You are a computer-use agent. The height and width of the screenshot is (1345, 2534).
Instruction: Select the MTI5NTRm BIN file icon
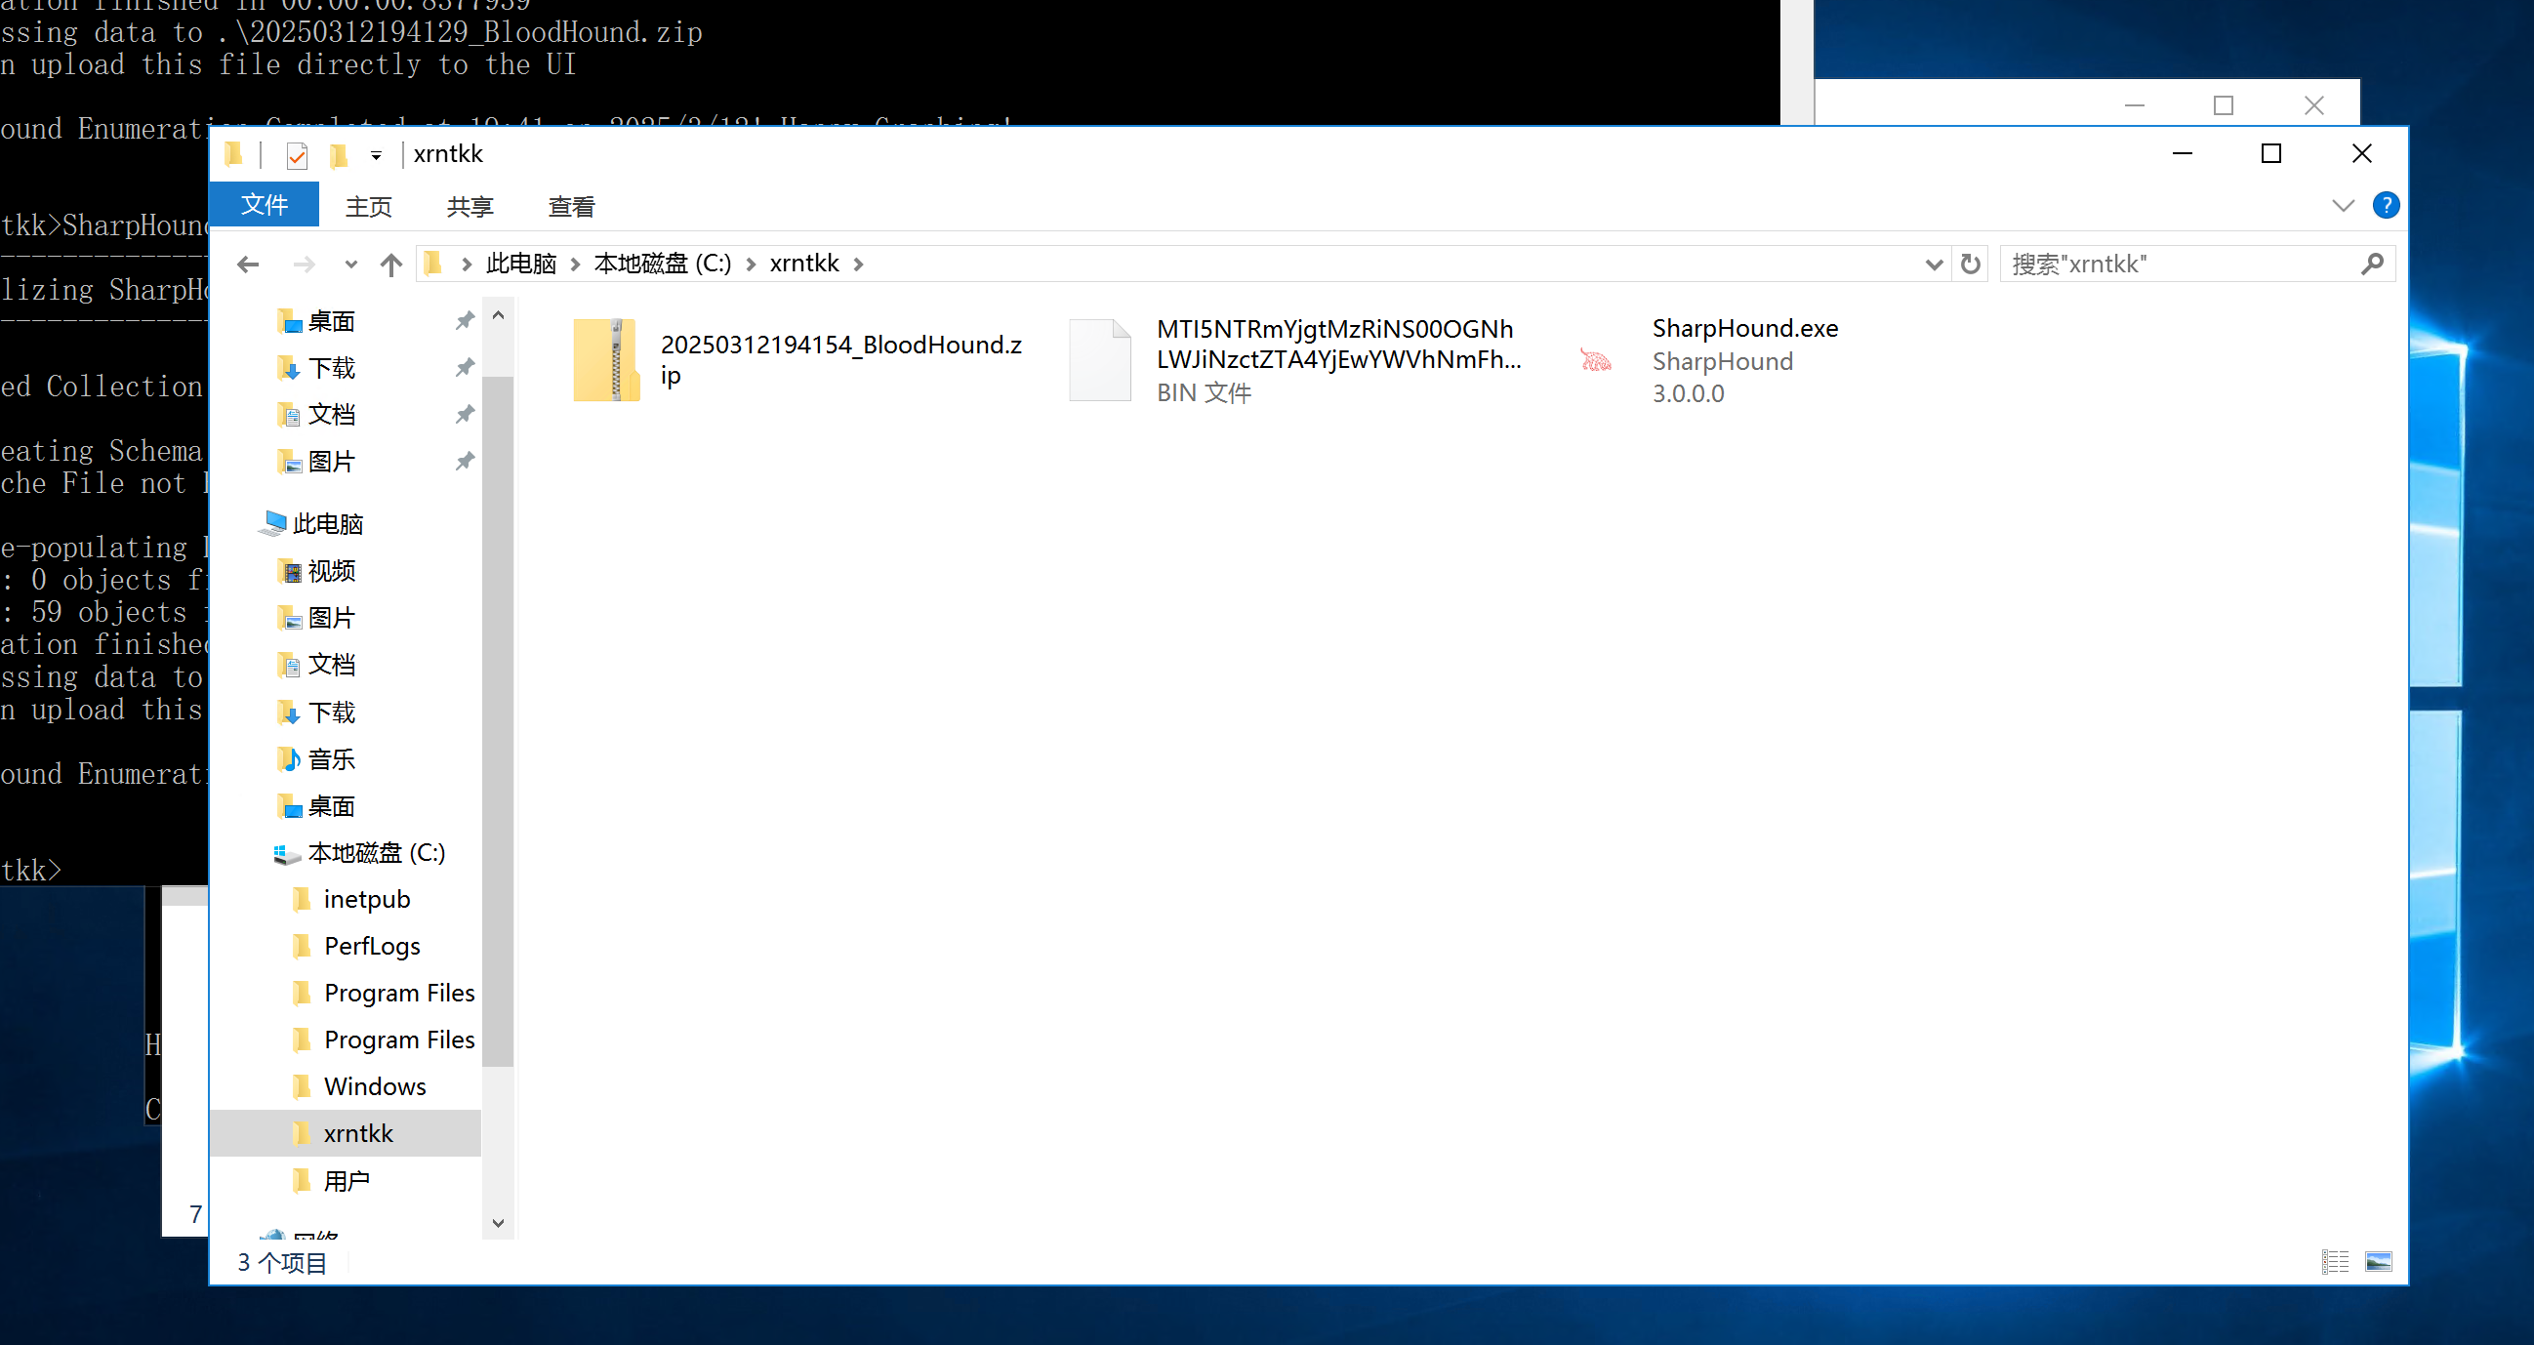point(1101,359)
